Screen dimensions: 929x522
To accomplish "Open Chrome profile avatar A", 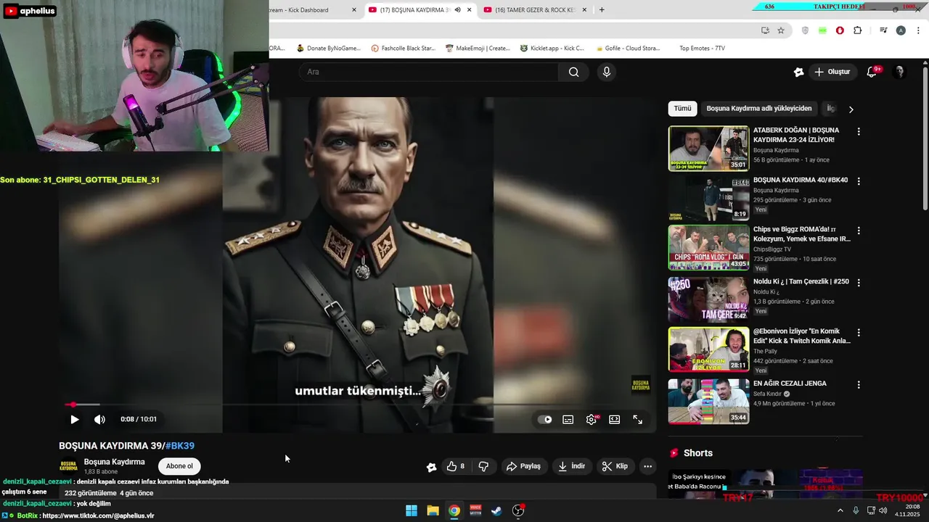I will [901, 30].
